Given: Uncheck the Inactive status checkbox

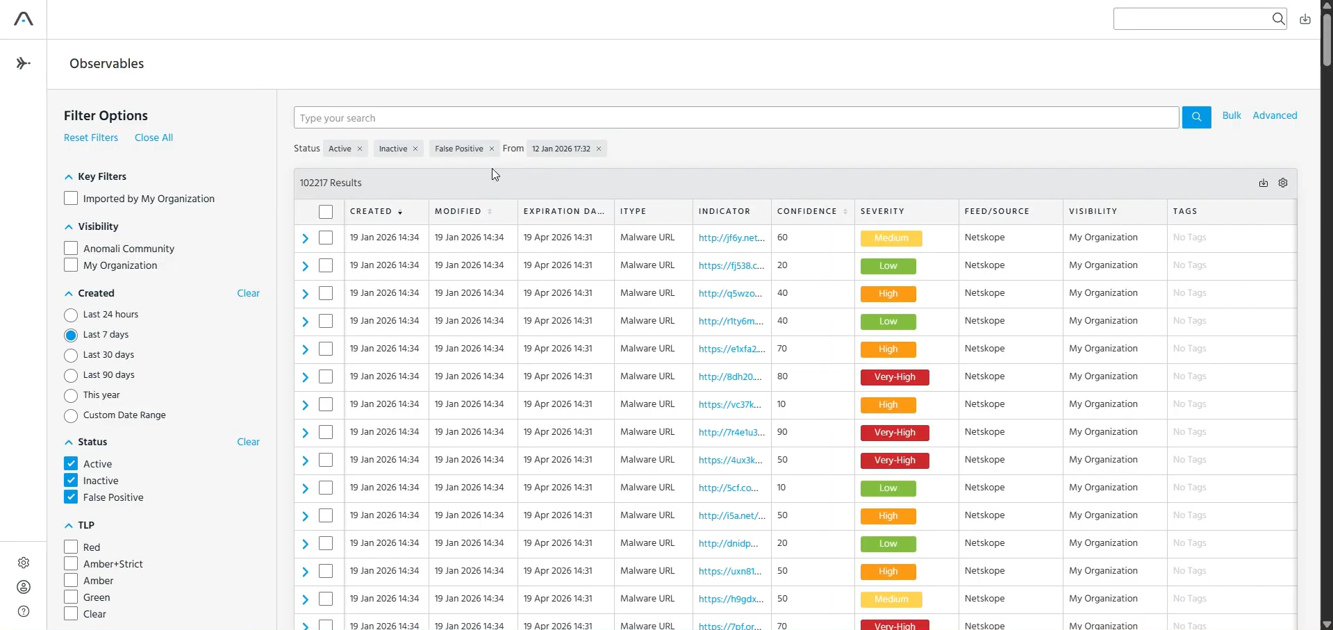Looking at the screenshot, I should (x=71, y=481).
